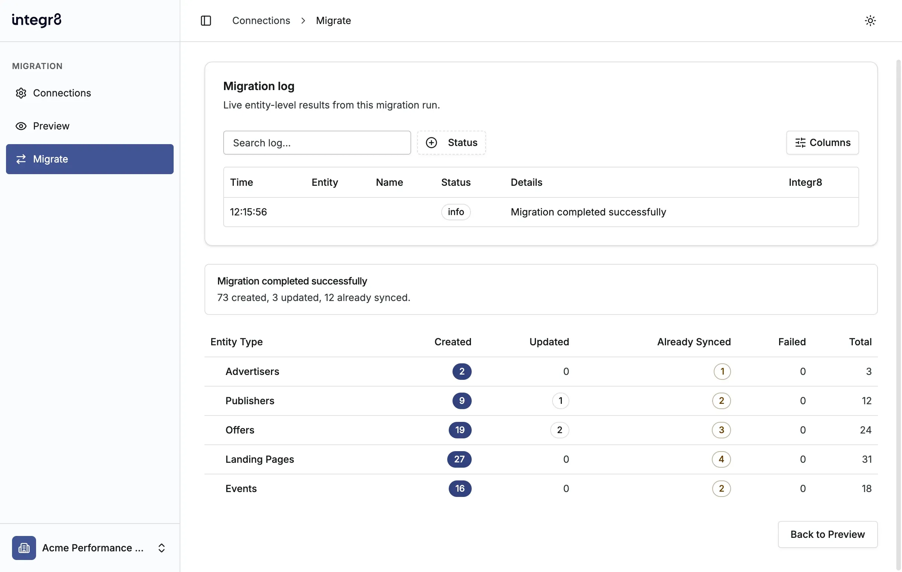Click Publishers created badge 9

coord(462,401)
